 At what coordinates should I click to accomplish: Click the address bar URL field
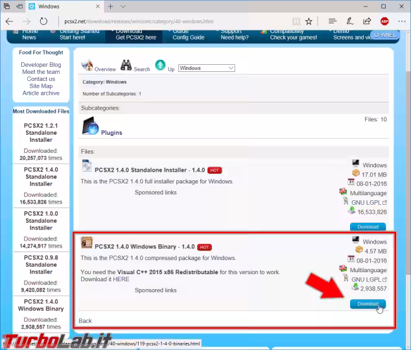[173, 21]
